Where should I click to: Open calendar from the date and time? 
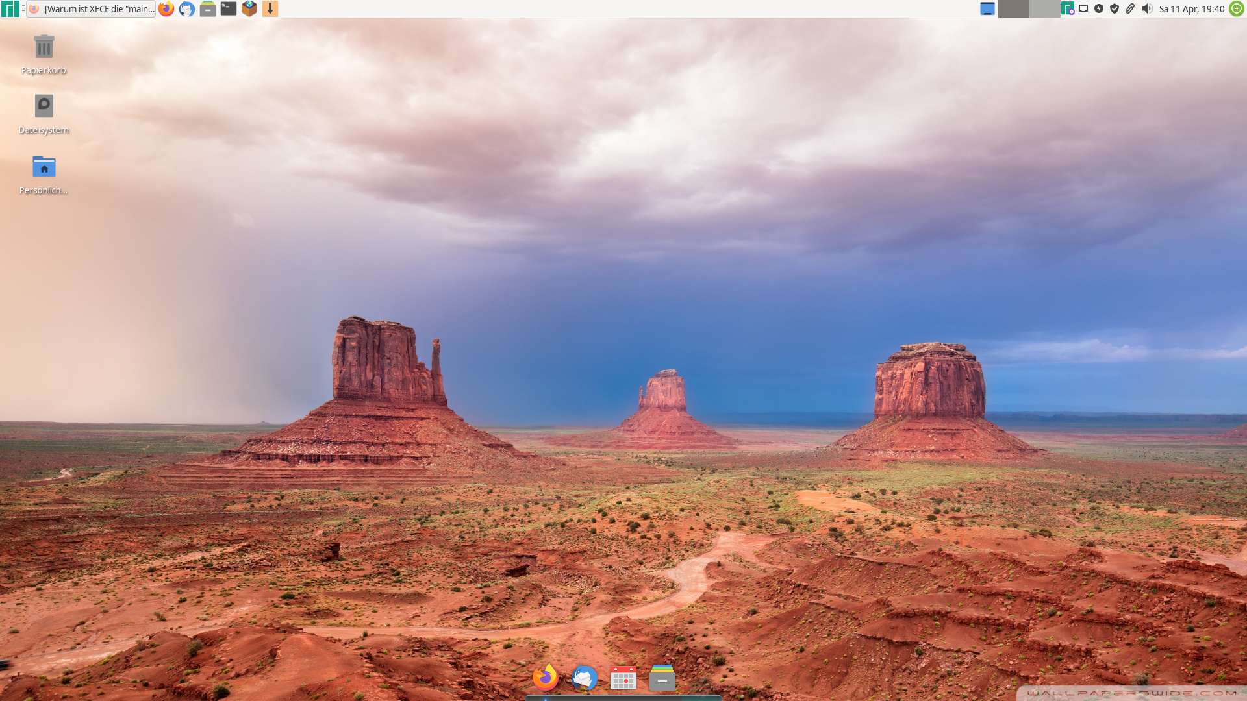click(x=1192, y=9)
